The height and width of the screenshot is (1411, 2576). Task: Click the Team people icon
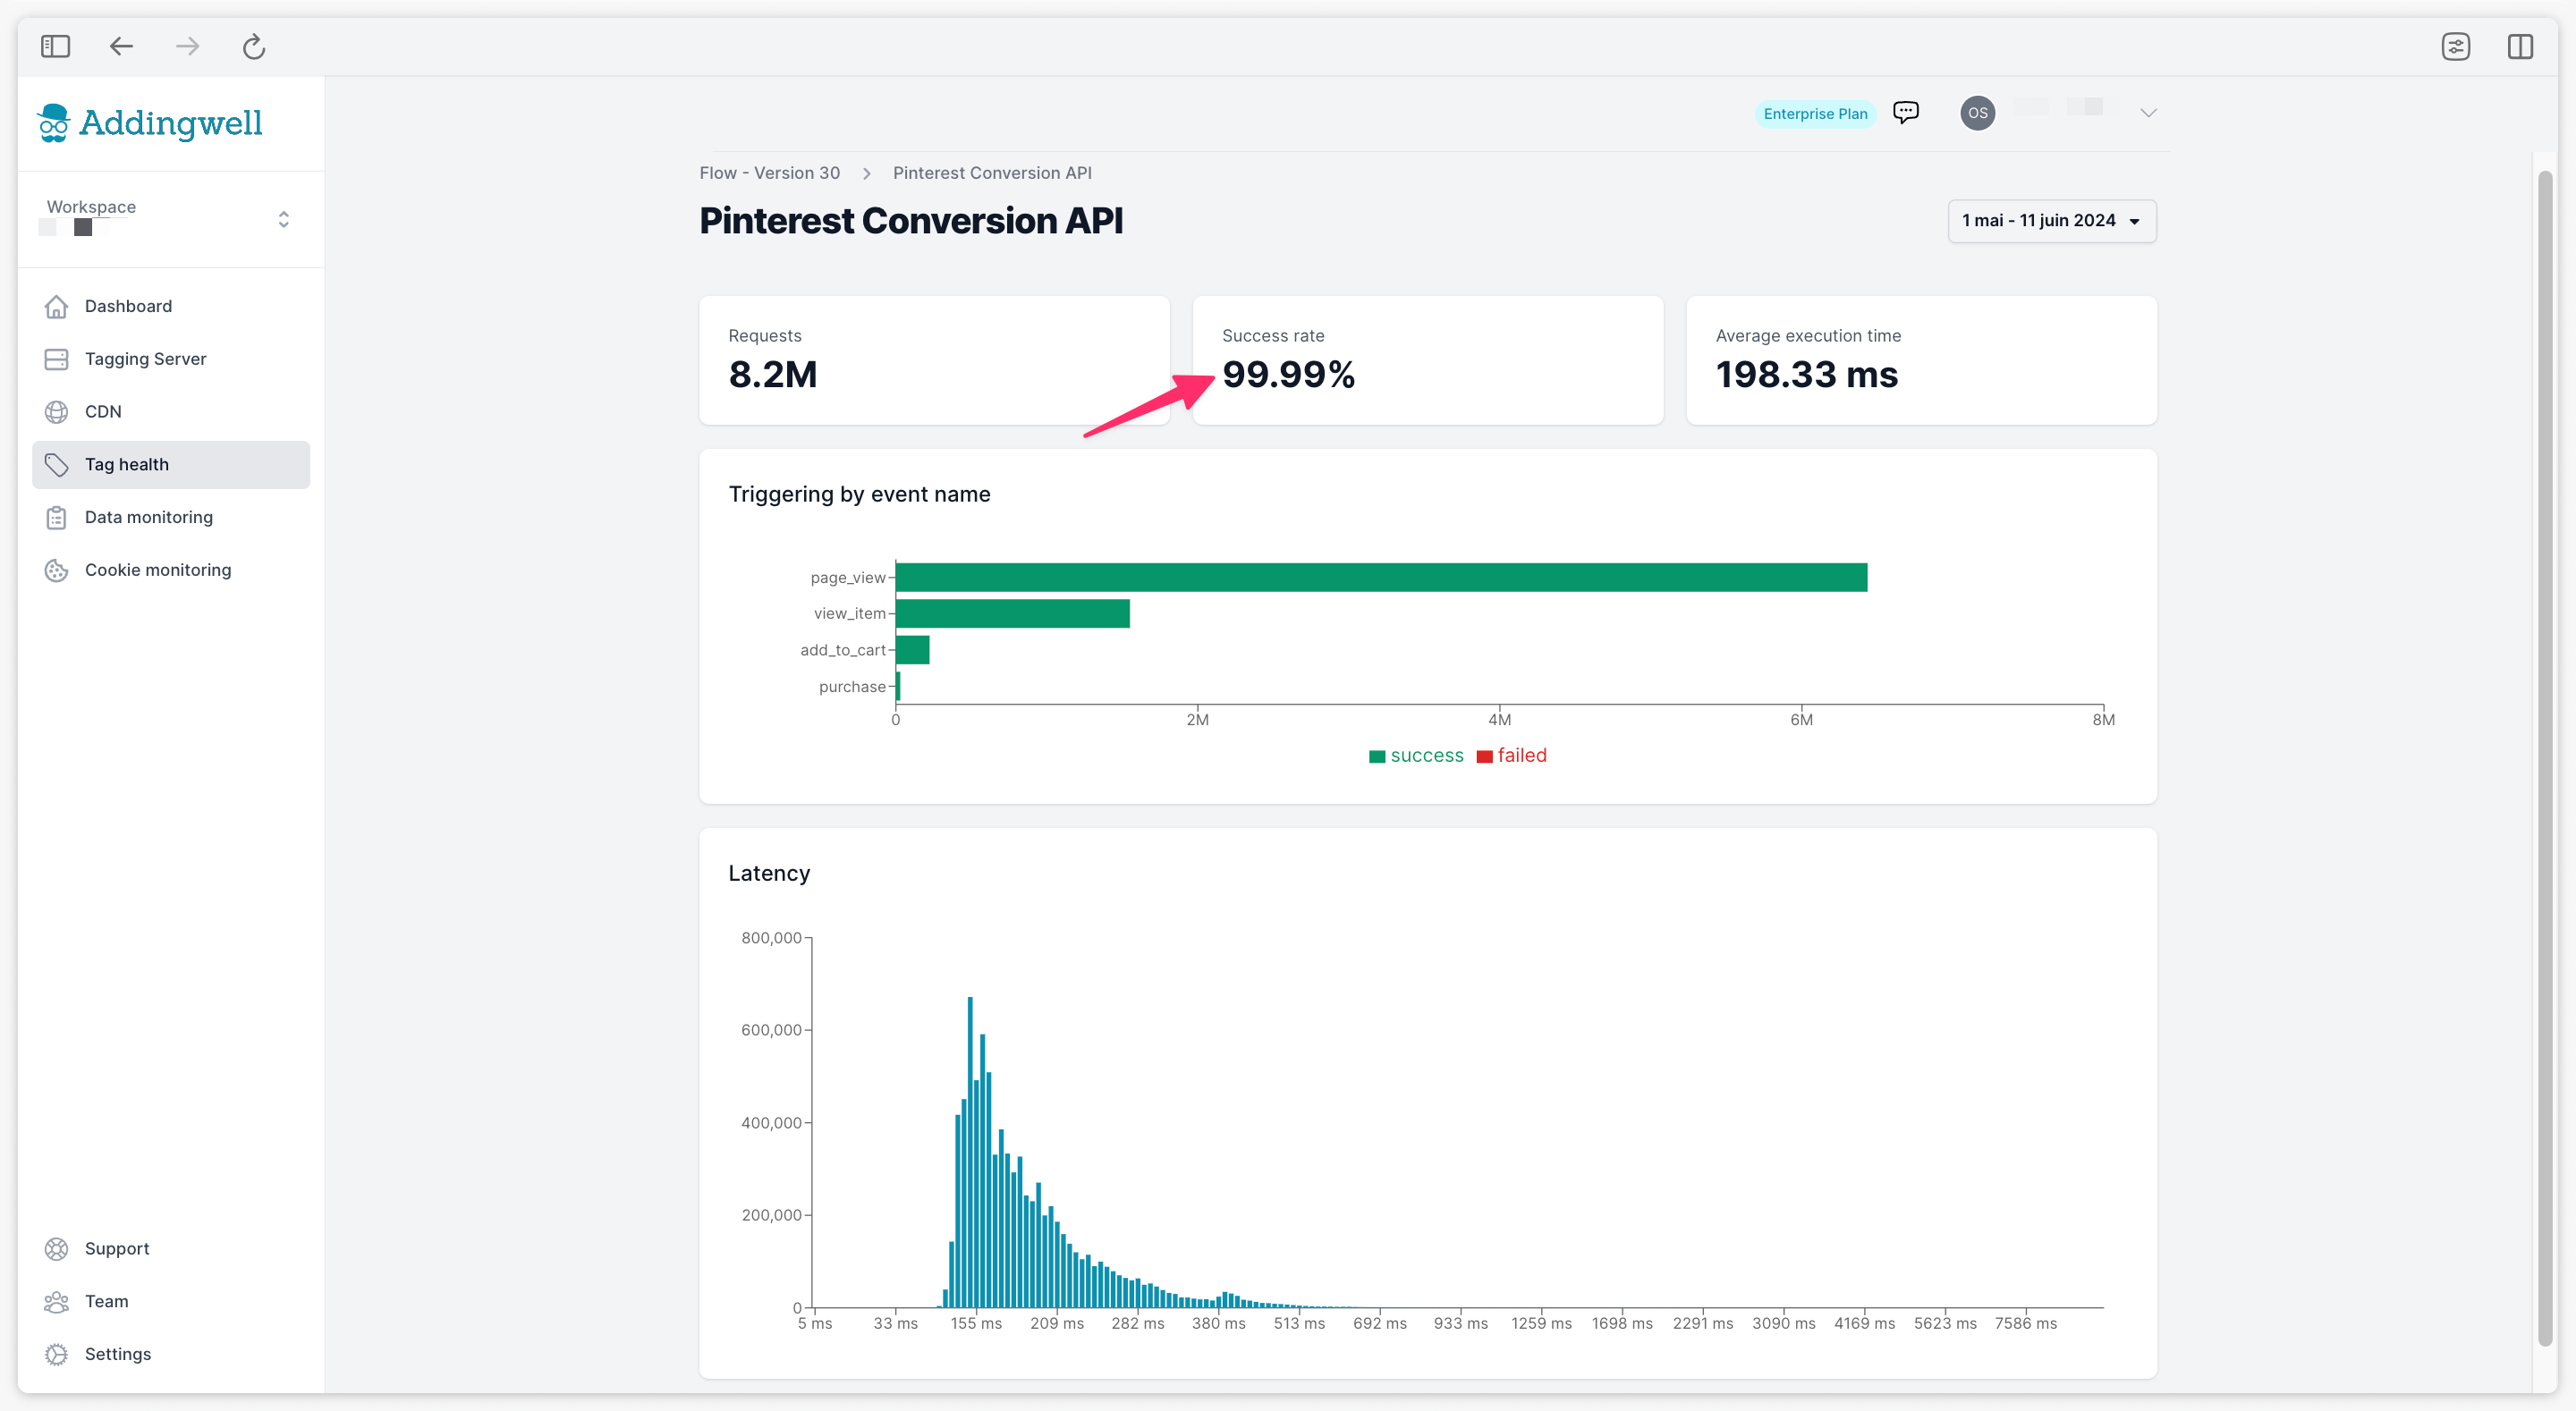point(57,1301)
